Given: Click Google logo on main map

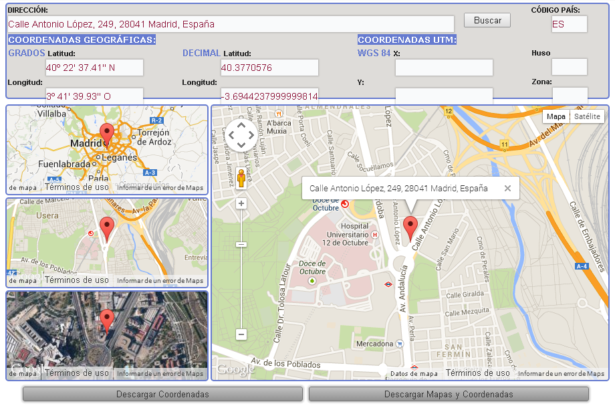Looking at the screenshot, I should click(236, 369).
